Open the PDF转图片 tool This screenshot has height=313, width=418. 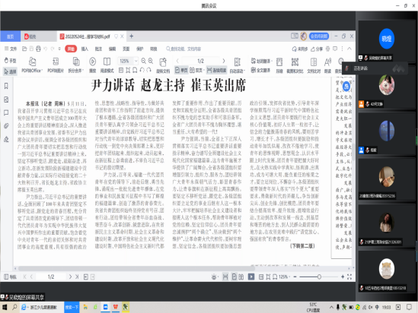click(56, 65)
